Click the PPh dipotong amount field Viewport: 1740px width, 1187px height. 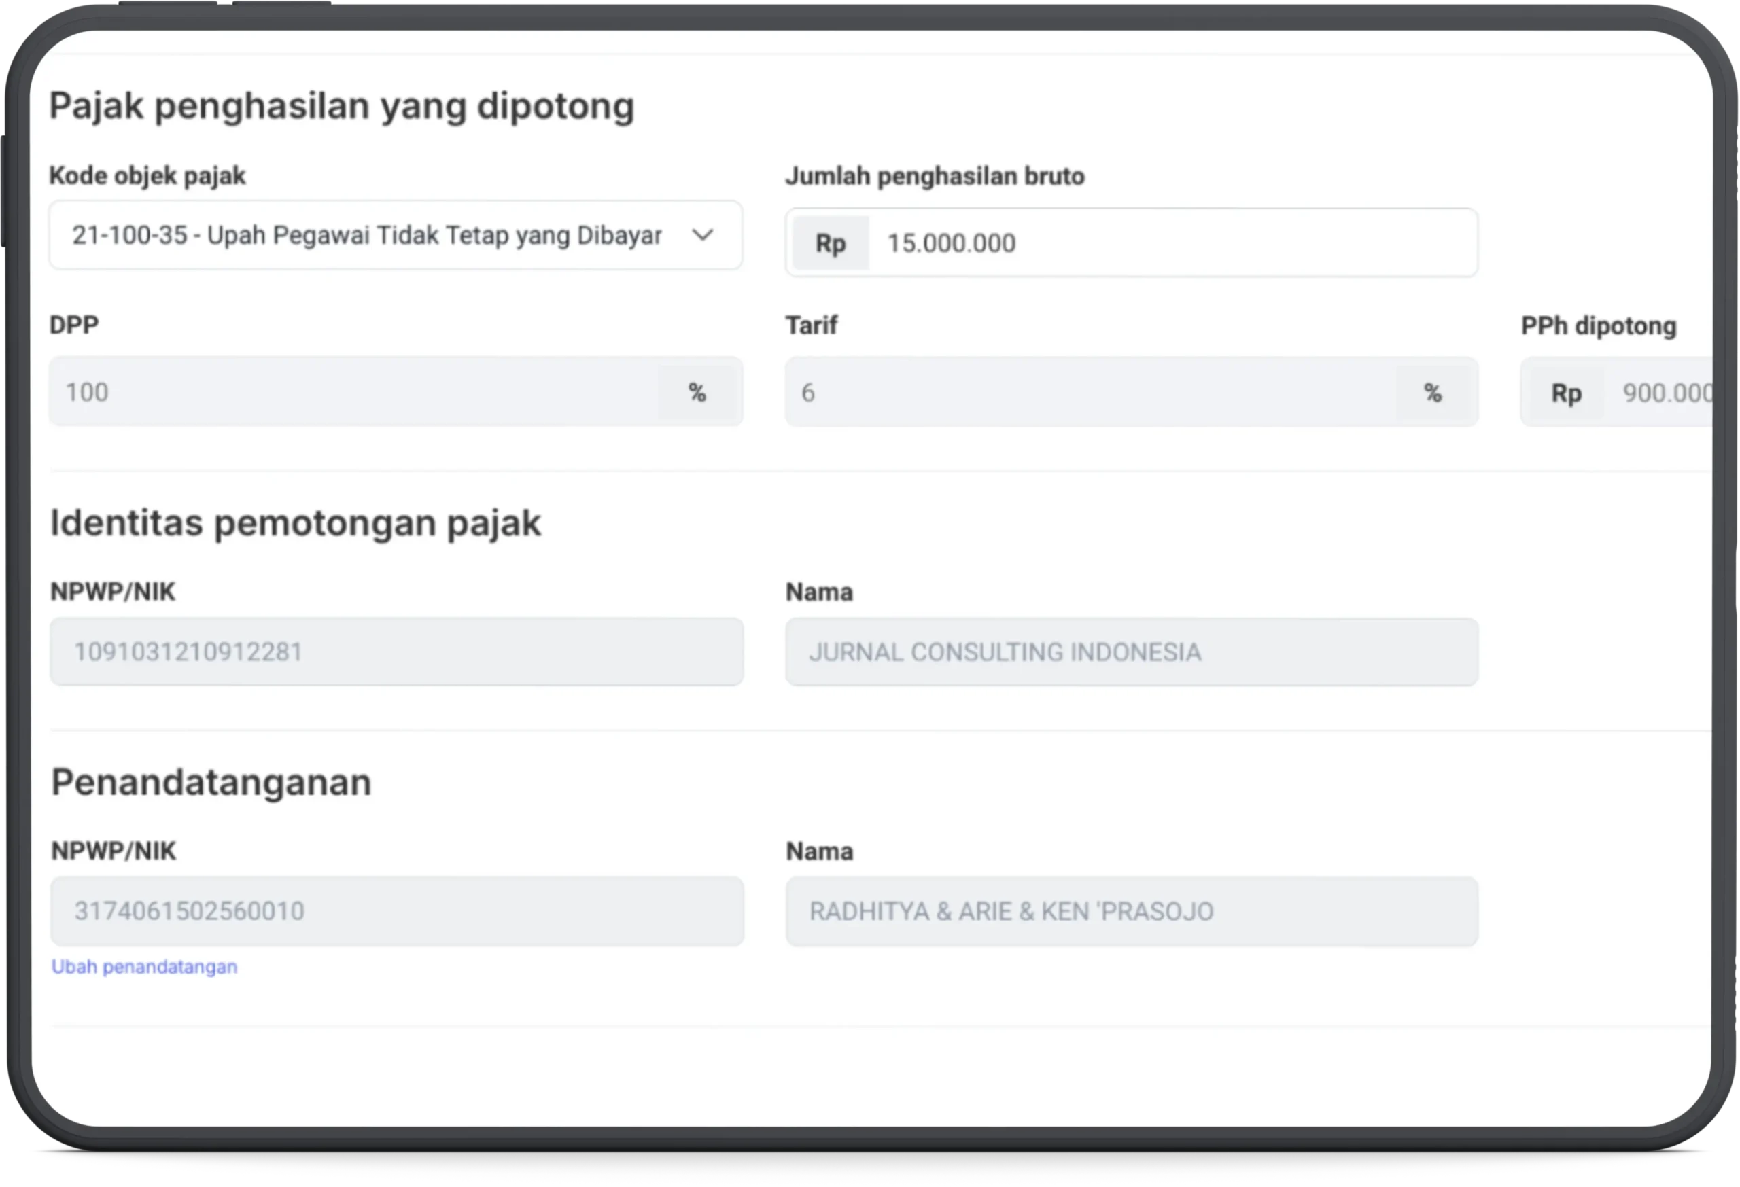(x=1666, y=393)
